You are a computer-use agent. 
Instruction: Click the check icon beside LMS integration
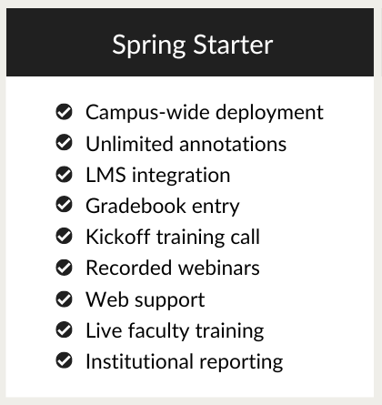(x=64, y=175)
